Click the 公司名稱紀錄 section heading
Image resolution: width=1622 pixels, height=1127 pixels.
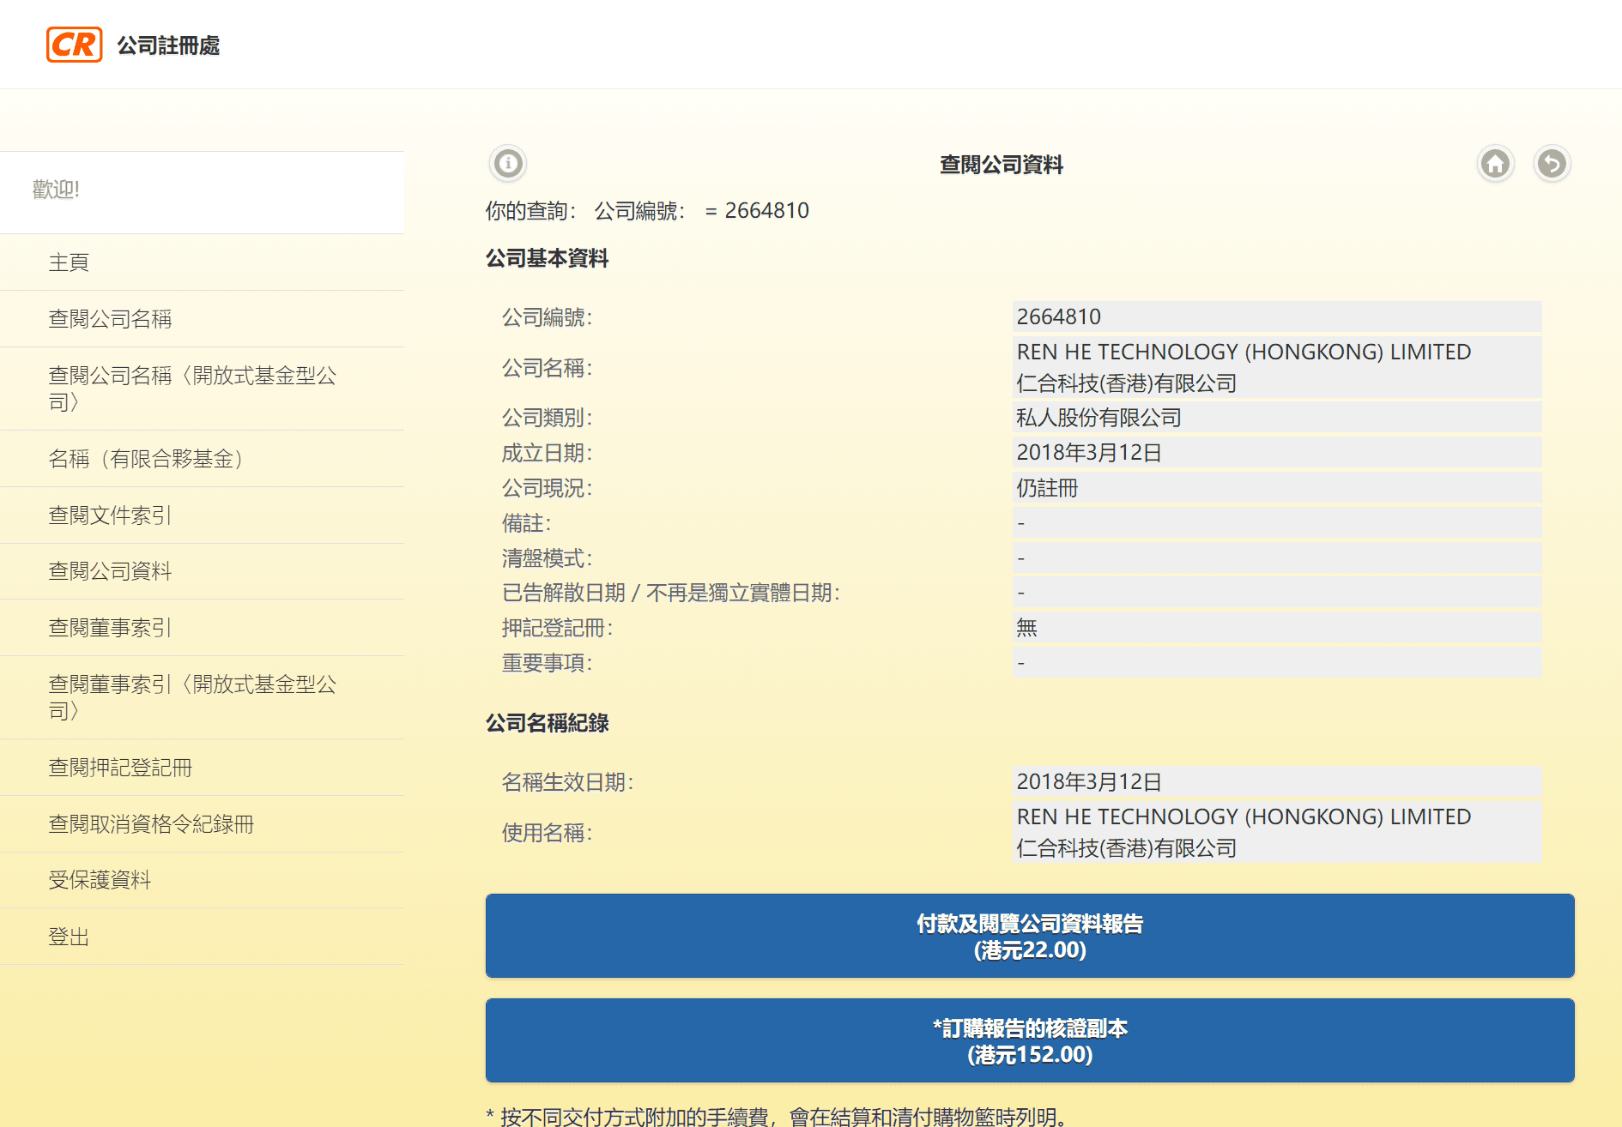pyautogui.click(x=548, y=723)
